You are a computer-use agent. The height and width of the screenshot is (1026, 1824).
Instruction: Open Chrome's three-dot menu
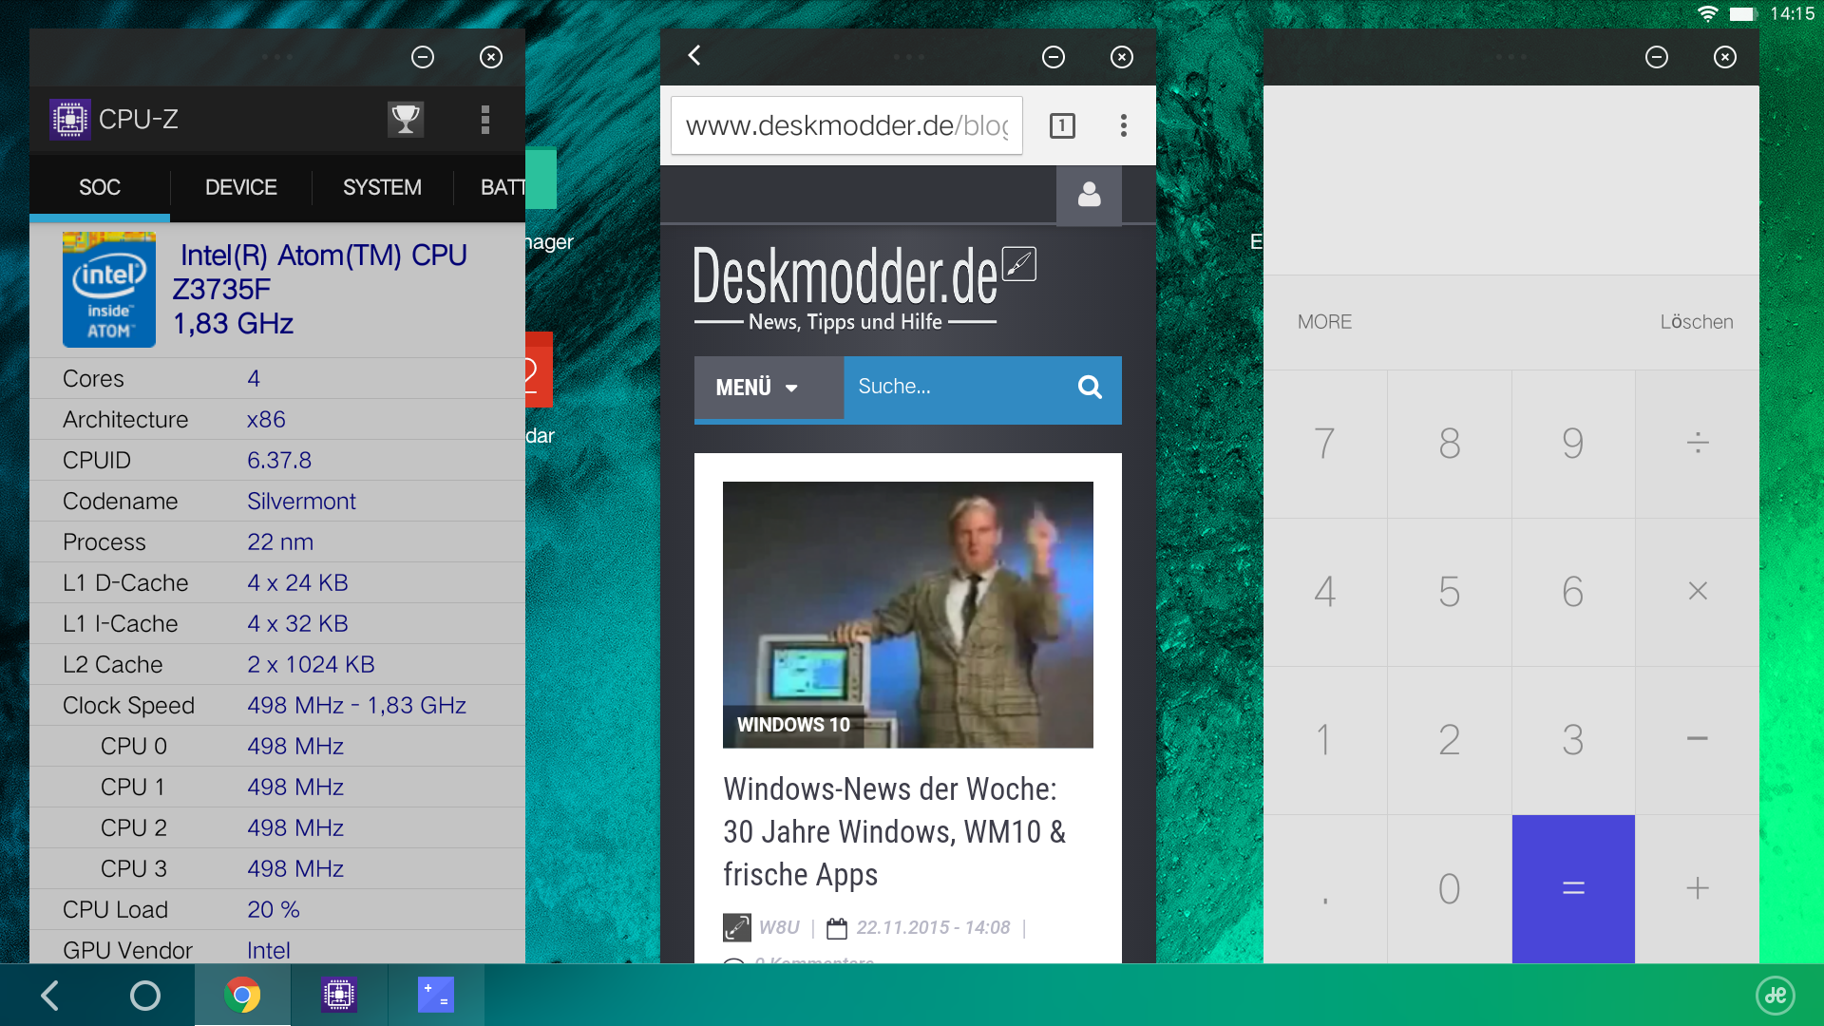(1124, 125)
